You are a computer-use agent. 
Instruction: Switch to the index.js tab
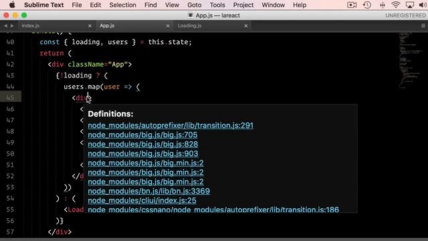[31, 25]
